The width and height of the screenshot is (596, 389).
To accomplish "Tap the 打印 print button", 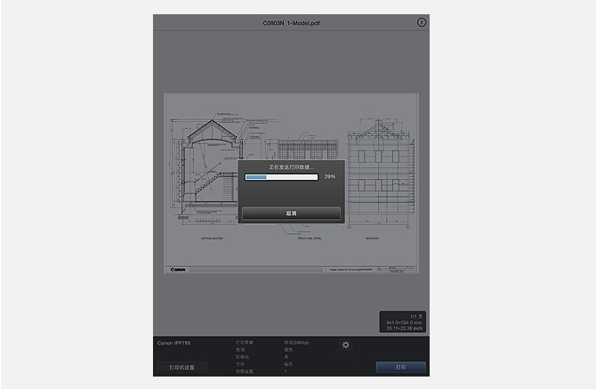I will (x=400, y=367).
